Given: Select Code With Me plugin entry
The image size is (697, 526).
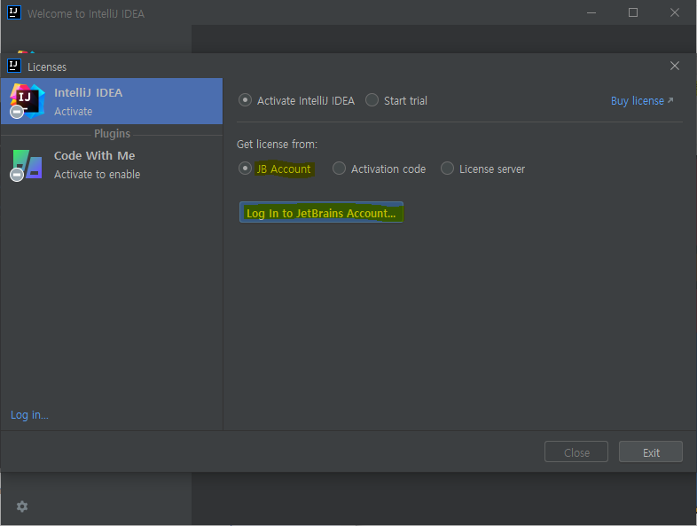Looking at the screenshot, I should [112, 165].
